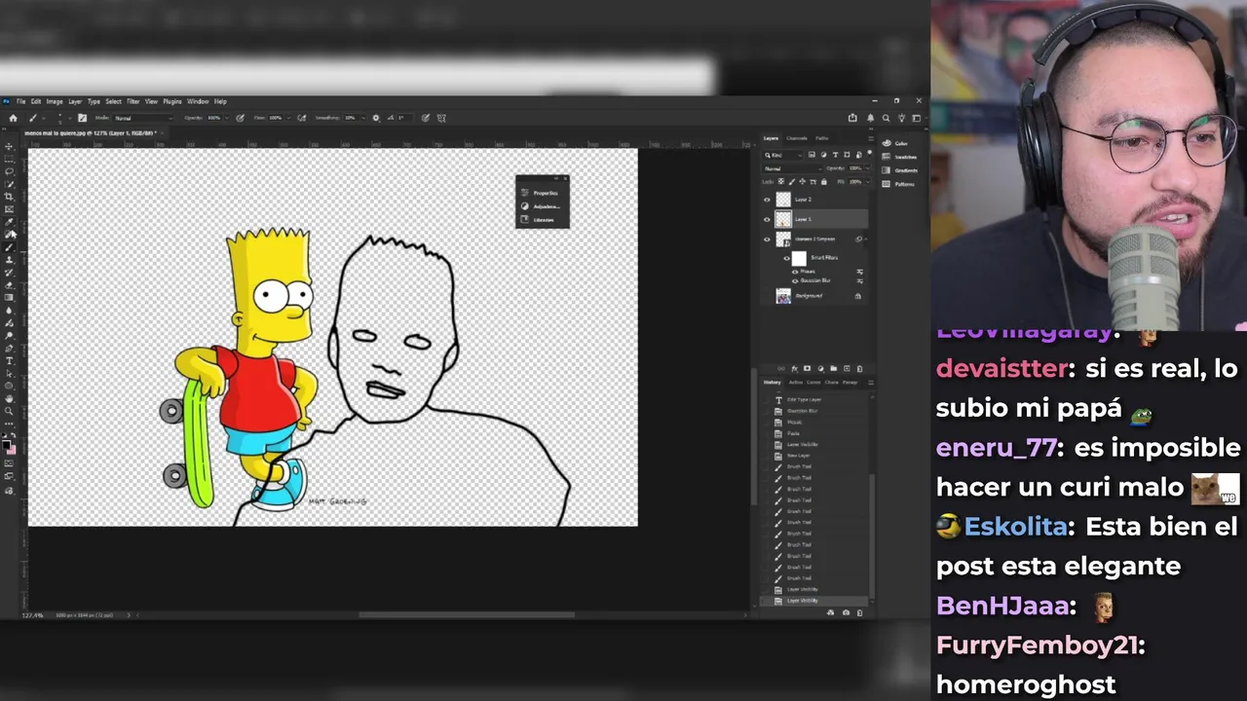This screenshot has width=1247, height=701.
Task: Click the Share icon at top right
Action: pos(852,118)
